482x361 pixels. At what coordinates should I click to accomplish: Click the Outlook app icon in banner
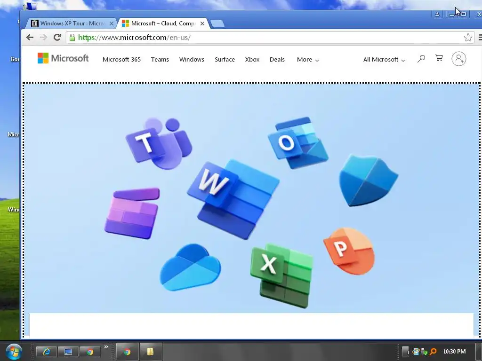[297, 143]
